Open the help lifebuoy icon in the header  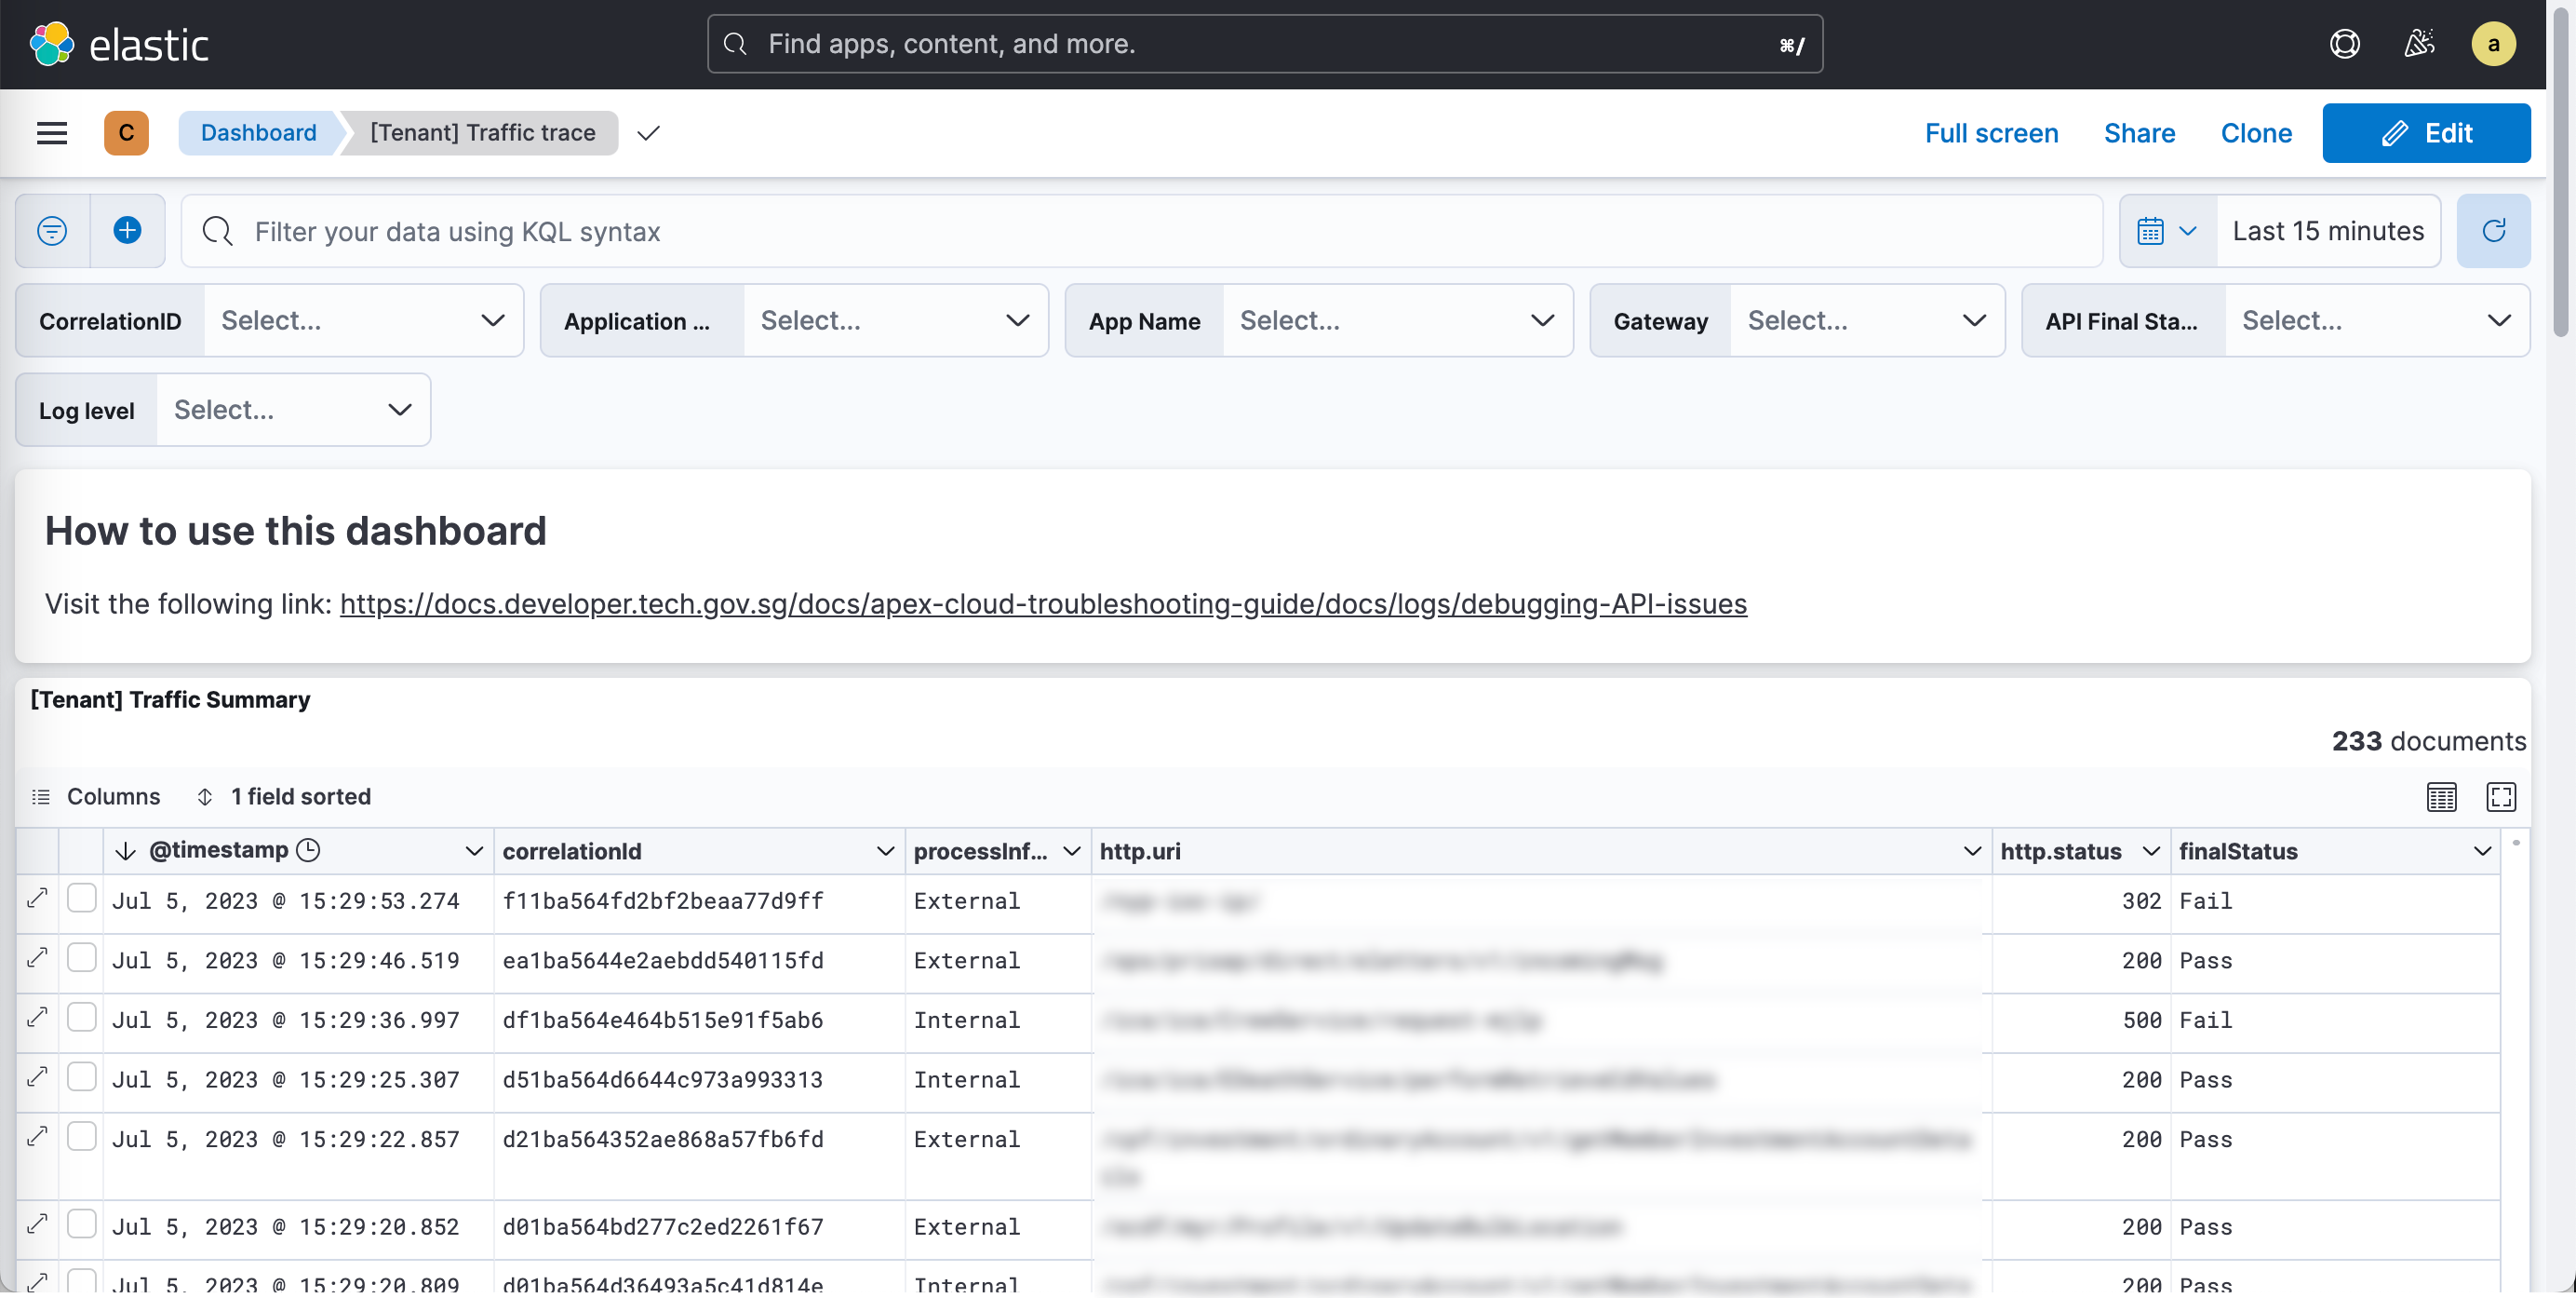tap(2345, 43)
